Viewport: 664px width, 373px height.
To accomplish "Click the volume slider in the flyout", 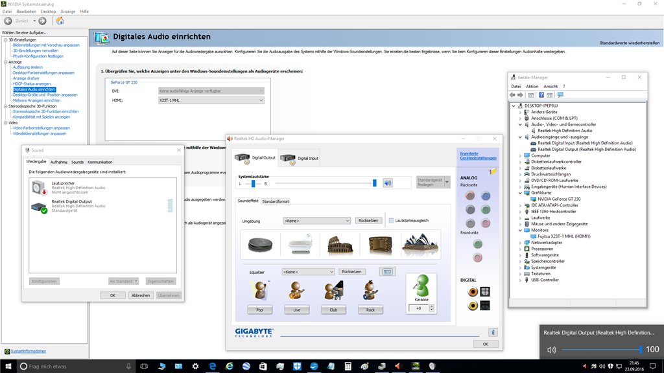I will (x=602, y=350).
